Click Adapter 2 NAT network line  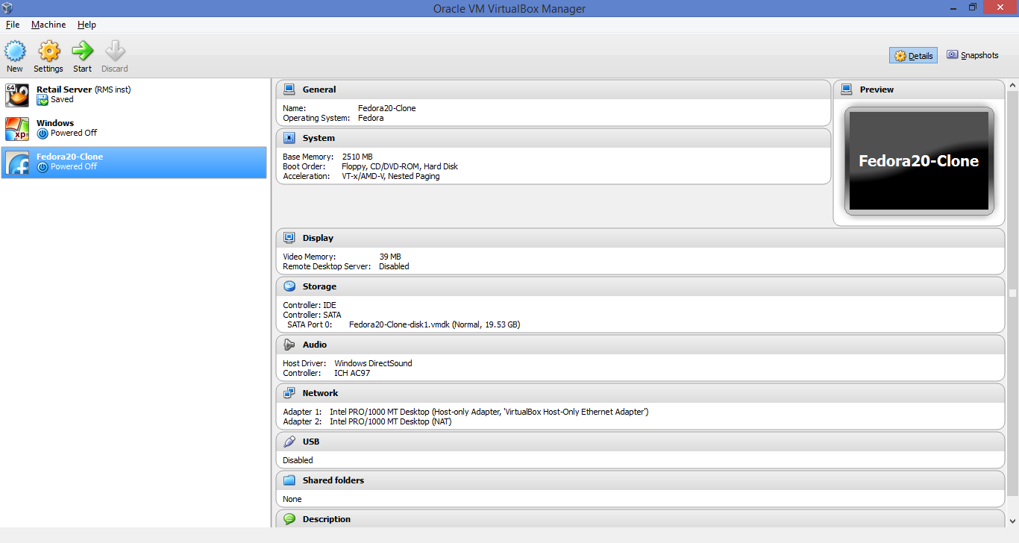368,421
